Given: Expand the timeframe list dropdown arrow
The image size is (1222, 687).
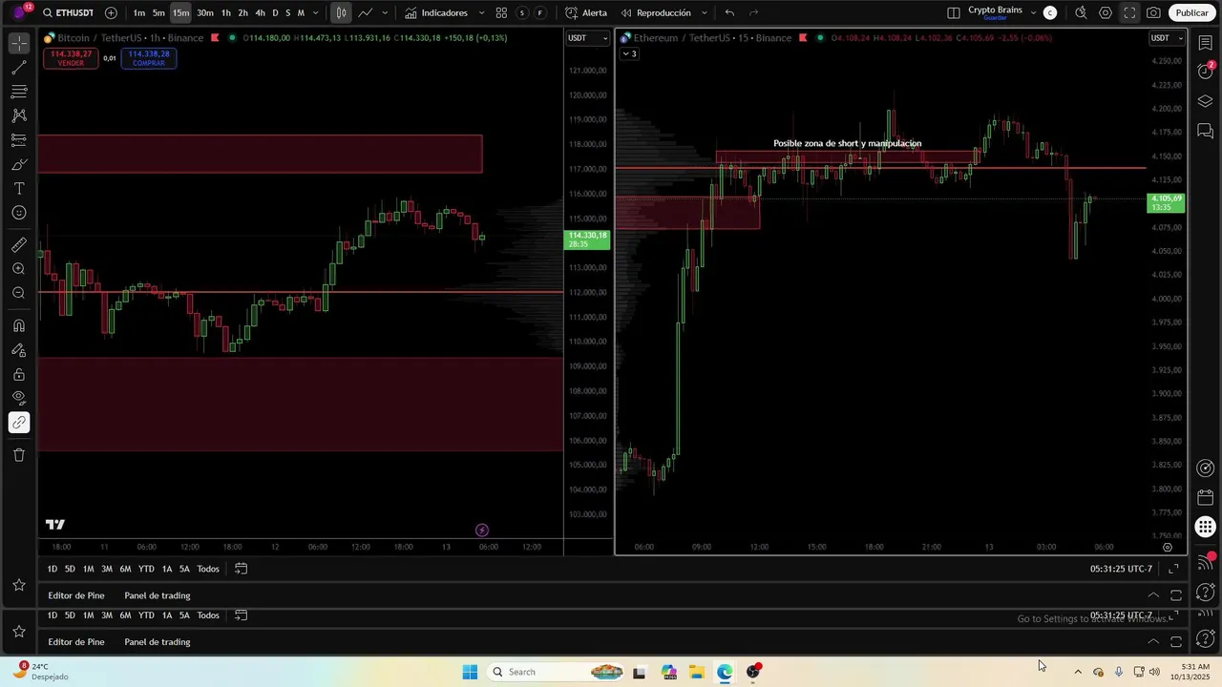Looking at the screenshot, I should (316, 13).
